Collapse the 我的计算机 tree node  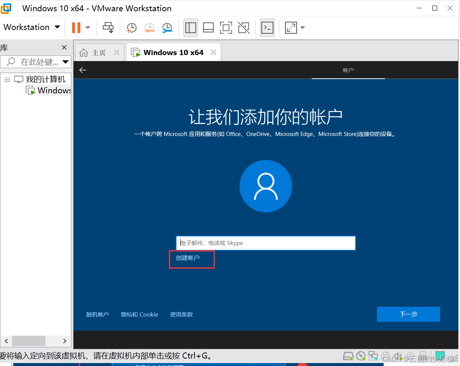pos(7,79)
